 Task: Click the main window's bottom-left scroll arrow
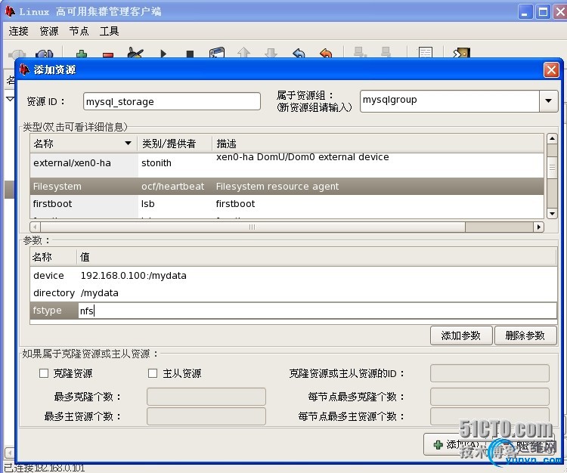coord(9,453)
